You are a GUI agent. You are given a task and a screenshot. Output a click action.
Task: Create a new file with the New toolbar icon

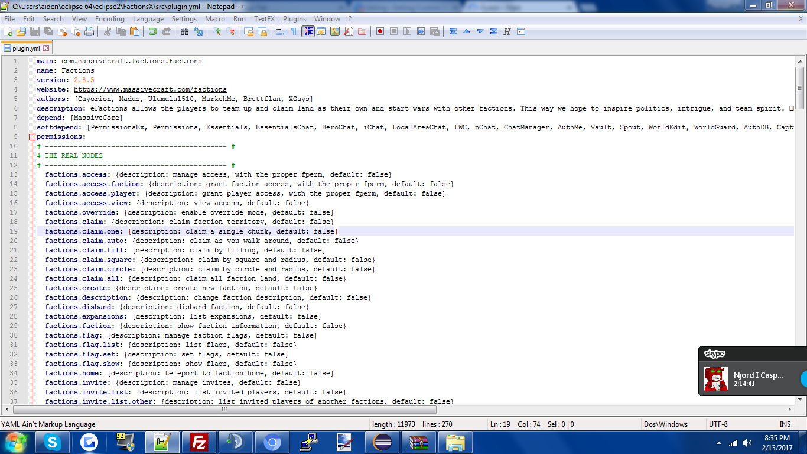click(8, 31)
